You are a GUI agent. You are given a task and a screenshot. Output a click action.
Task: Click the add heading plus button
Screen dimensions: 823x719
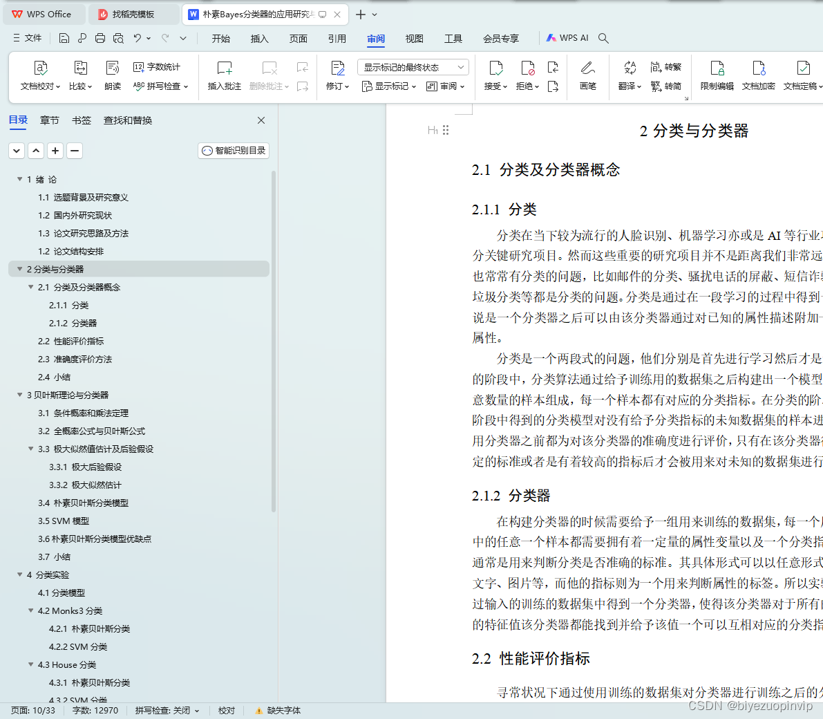(55, 151)
